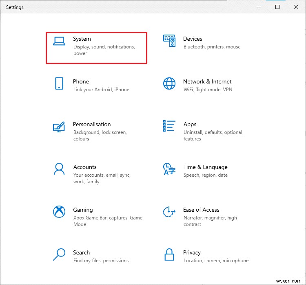Open Network & Internet heading
Screen dimensions: 306x285
207,81
